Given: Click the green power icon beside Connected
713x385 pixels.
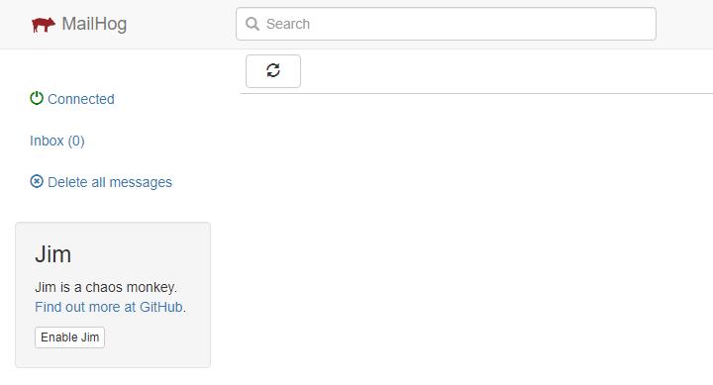Looking at the screenshot, I should click(37, 98).
